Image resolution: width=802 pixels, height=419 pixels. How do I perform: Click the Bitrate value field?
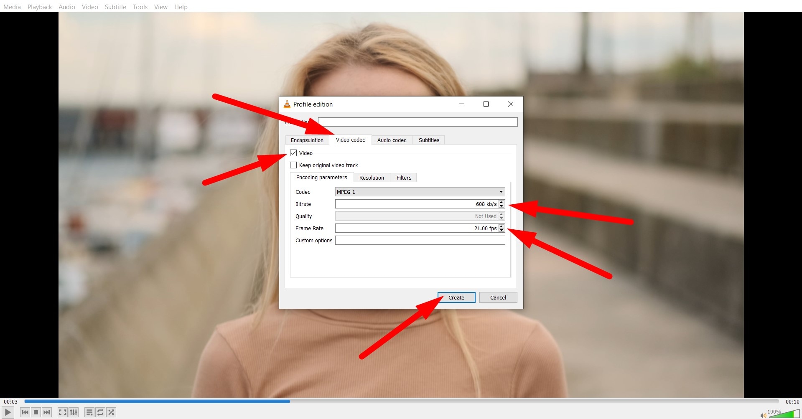click(417, 204)
